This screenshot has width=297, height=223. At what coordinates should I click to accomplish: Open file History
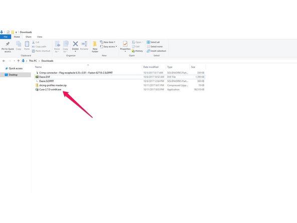click(x=137, y=51)
